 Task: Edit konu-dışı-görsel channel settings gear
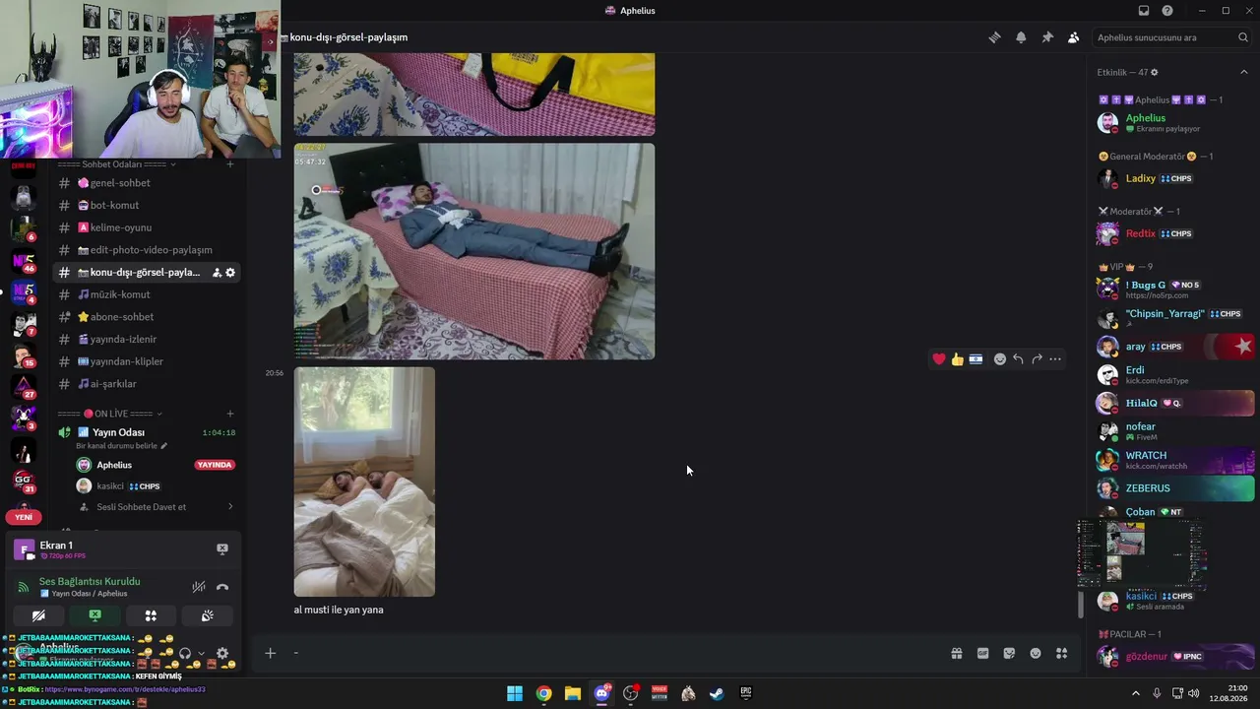230,273
